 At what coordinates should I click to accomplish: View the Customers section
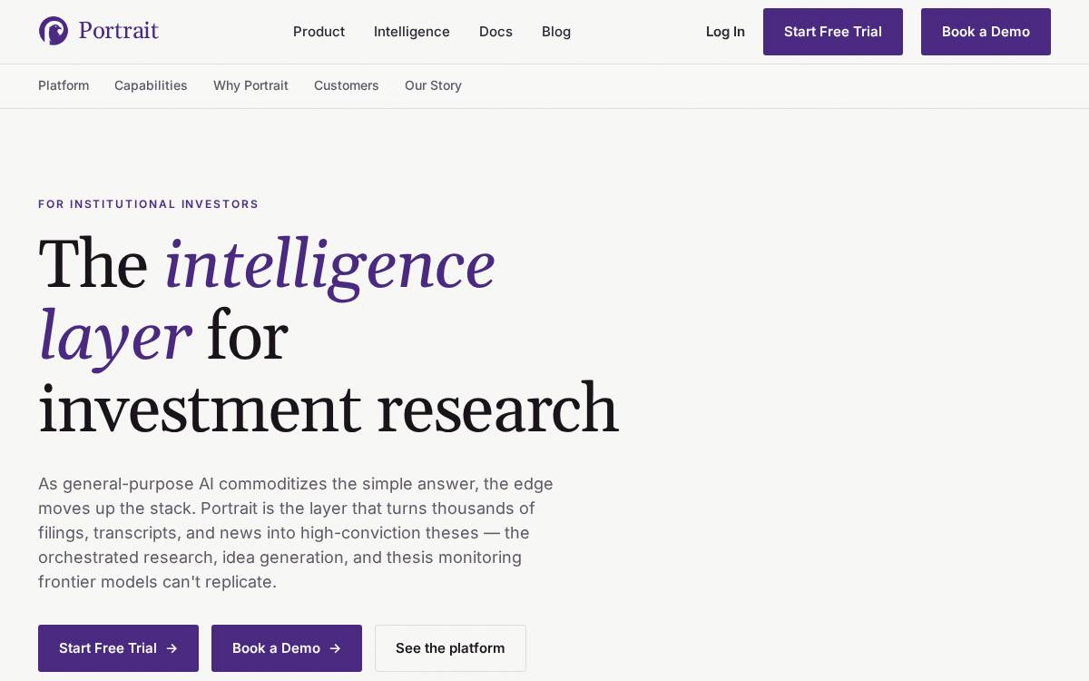[347, 85]
